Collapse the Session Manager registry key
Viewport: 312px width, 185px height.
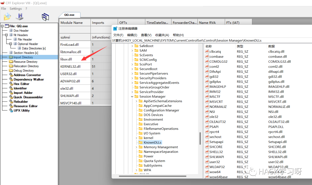(x=132, y=96)
